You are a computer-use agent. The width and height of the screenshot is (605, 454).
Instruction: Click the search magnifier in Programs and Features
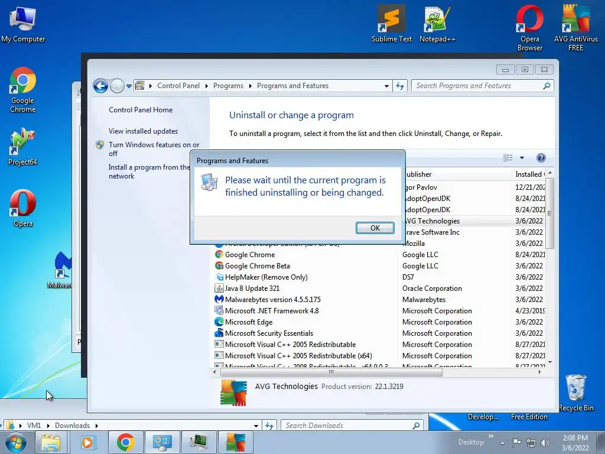tap(547, 86)
